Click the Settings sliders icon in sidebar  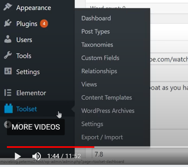(x=8, y=71)
